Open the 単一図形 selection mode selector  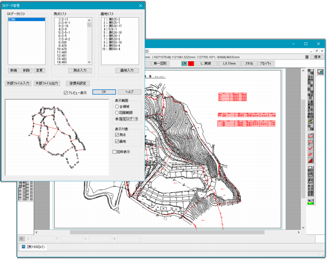tap(160, 63)
